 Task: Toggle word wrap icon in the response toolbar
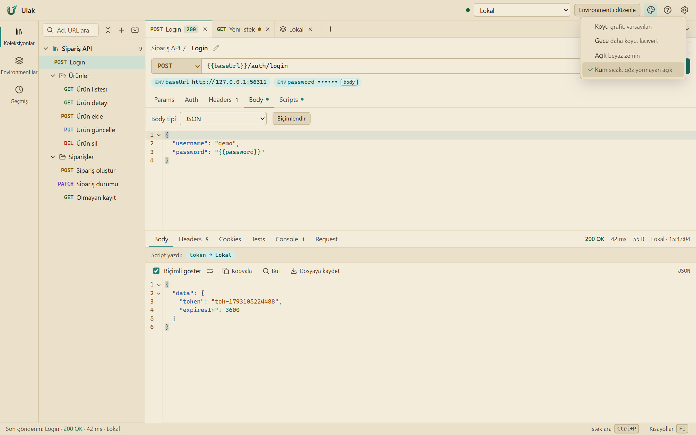[x=210, y=271]
